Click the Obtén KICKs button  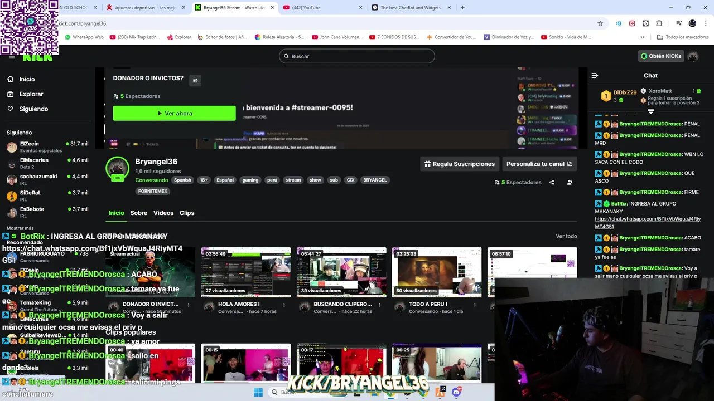coord(660,56)
